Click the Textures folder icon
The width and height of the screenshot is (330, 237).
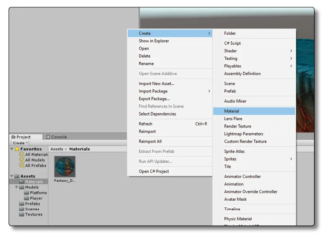22,214
